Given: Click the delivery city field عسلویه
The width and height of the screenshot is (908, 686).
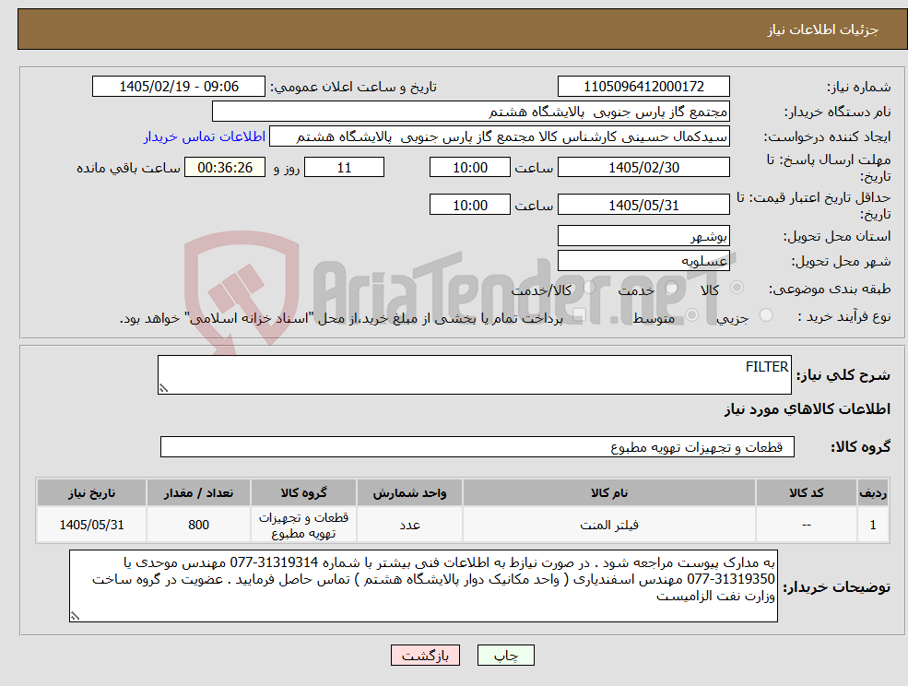Looking at the screenshot, I should coord(643,261).
